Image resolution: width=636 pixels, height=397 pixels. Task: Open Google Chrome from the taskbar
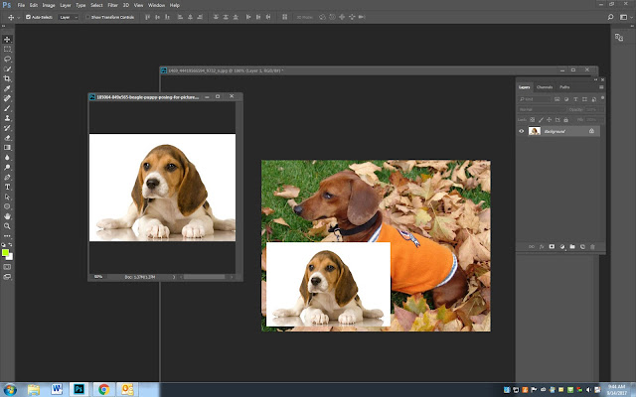[103, 388]
